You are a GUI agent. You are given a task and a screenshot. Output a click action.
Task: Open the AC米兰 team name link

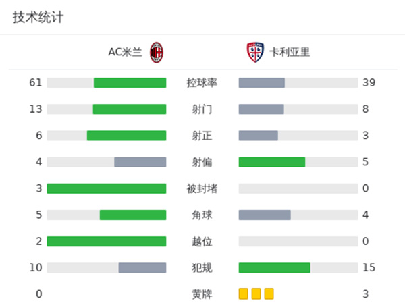(126, 52)
